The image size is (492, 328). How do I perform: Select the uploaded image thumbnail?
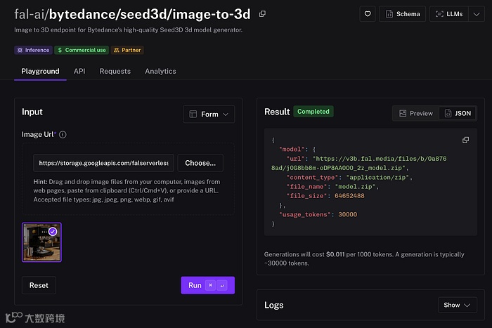[41, 242]
